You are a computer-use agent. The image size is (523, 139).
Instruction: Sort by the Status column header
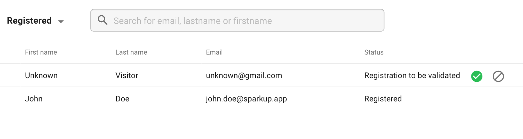pos(374,52)
